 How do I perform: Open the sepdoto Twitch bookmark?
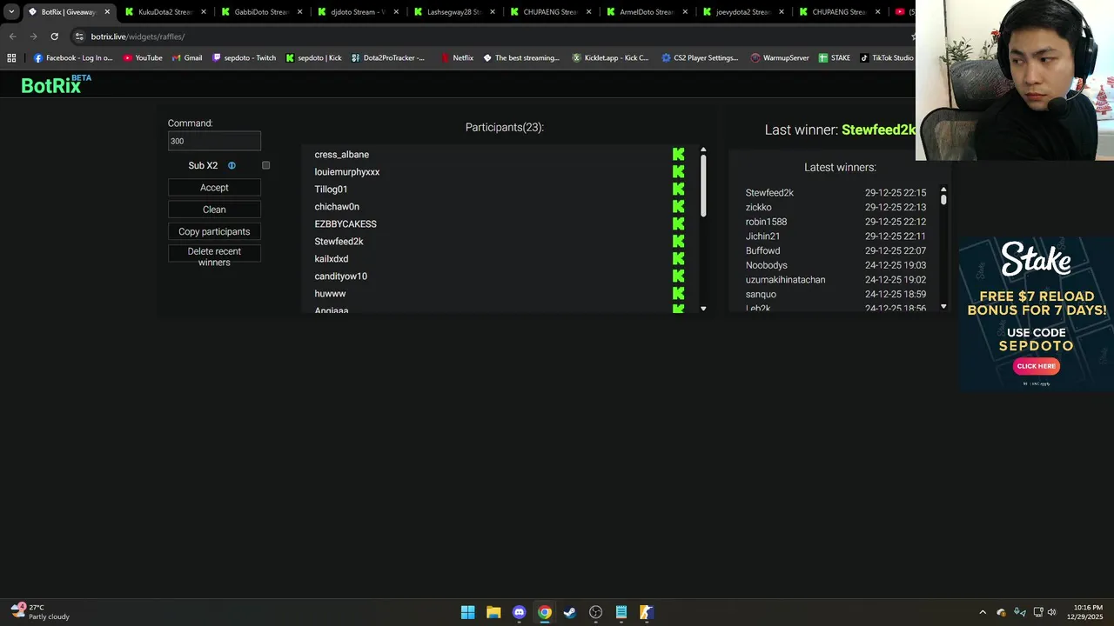click(245, 58)
